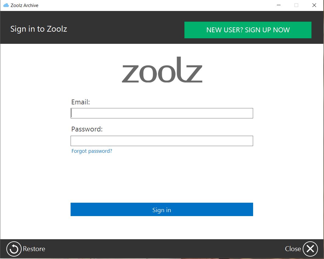This screenshot has height=259, width=324.
Task: Open the Forgot password? link
Action: [92, 151]
